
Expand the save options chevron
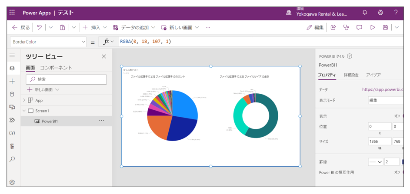(x=397, y=27)
